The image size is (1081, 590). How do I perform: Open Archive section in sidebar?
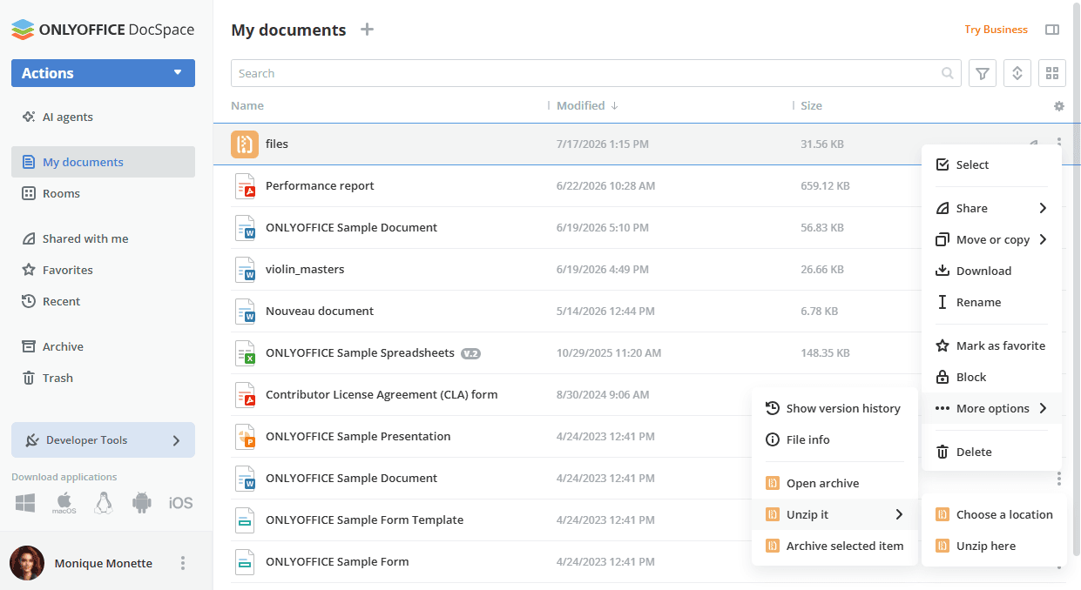tap(103, 346)
